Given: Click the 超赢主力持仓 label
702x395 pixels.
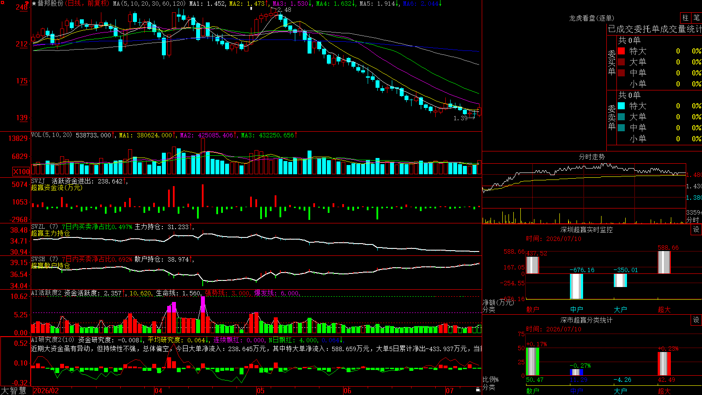Looking at the screenshot, I should pyautogui.click(x=50, y=233).
